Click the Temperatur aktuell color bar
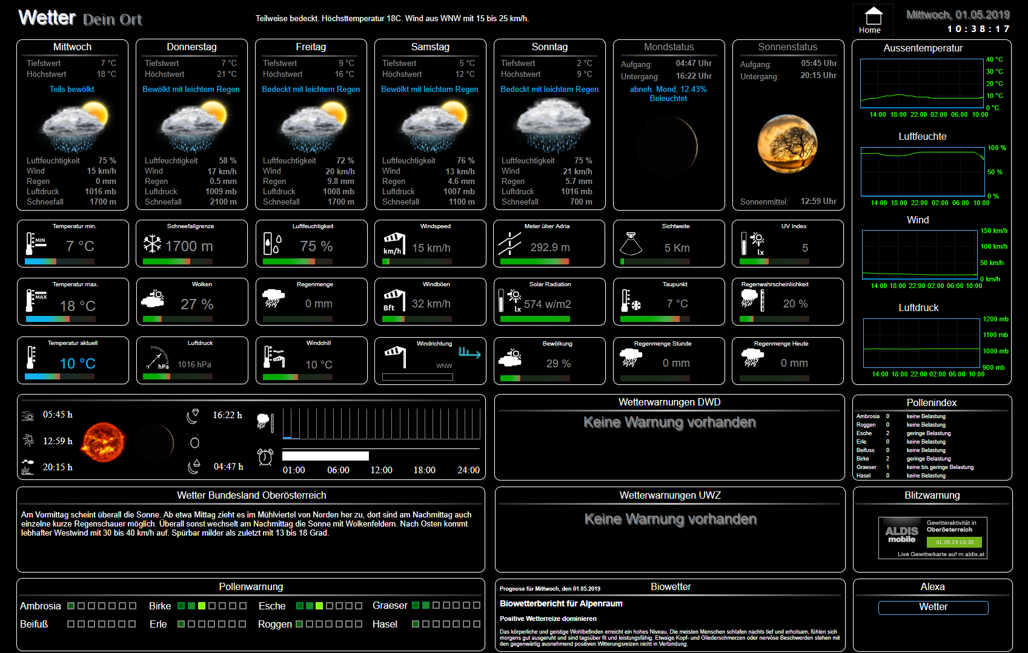Screen dimensions: 1028x653 pos(59,376)
